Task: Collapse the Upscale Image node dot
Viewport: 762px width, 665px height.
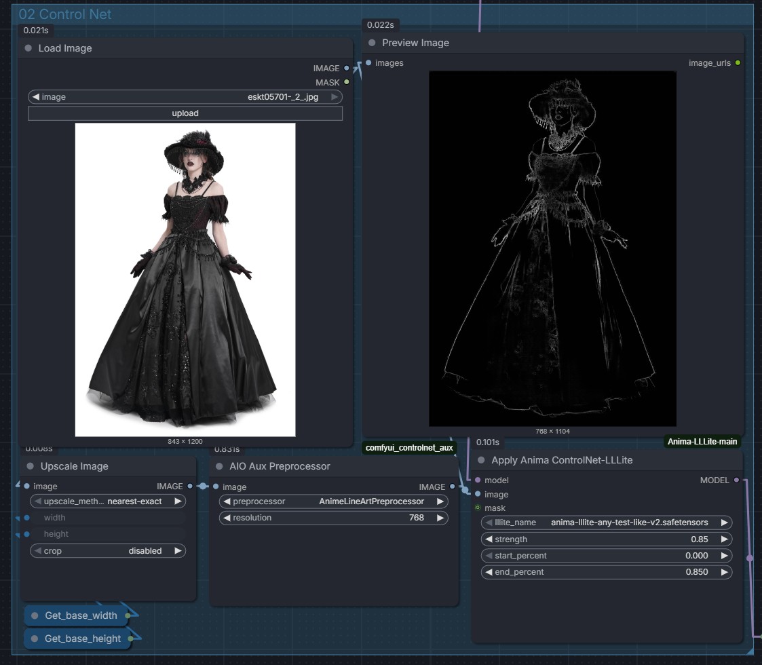Action: (x=30, y=466)
